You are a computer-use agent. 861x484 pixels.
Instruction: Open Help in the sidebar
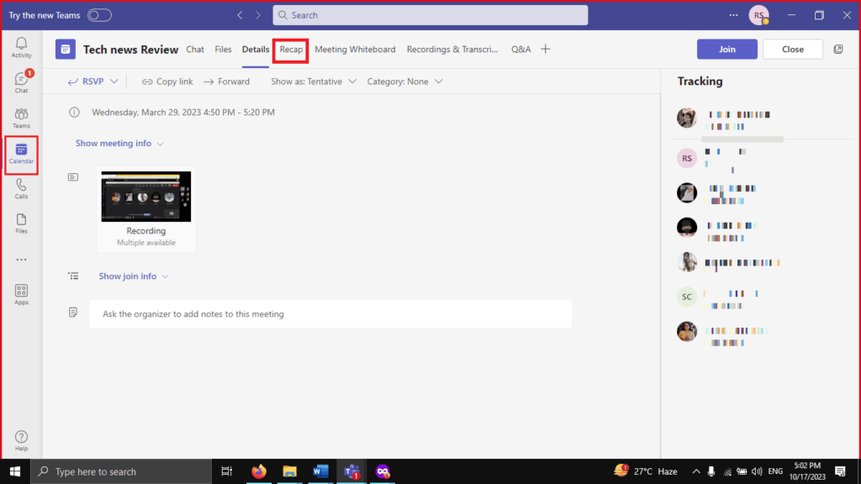point(21,440)
